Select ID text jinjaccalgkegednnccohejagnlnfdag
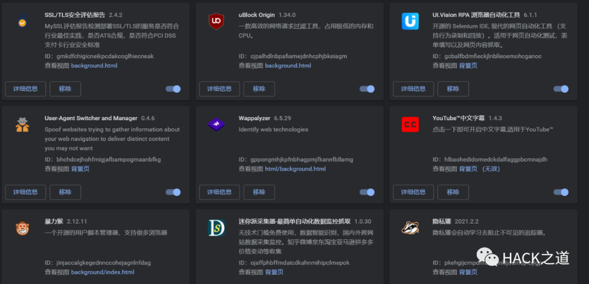 point(103,263)
